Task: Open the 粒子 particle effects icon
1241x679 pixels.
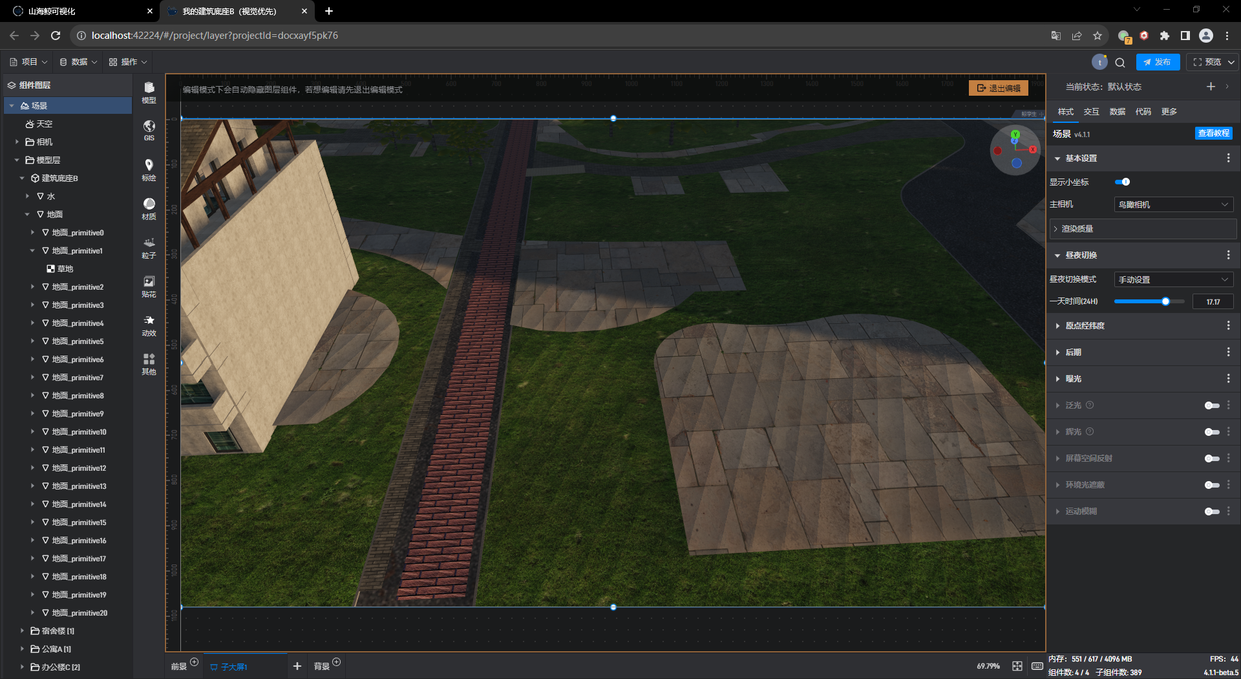Action: tap(149, 247)
